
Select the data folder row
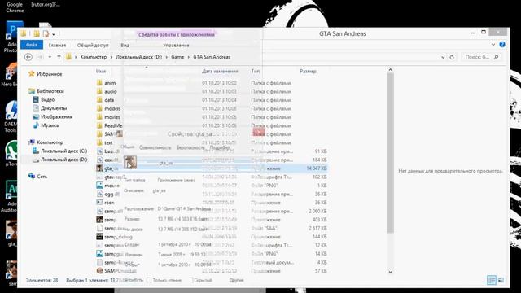tap(212, 99)
